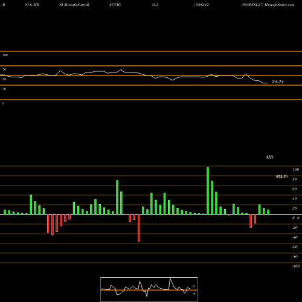Select the 'SI & MR' header label
Viewport: 302px width, 302px height.
pyautogui.click(x=32, y=5)
